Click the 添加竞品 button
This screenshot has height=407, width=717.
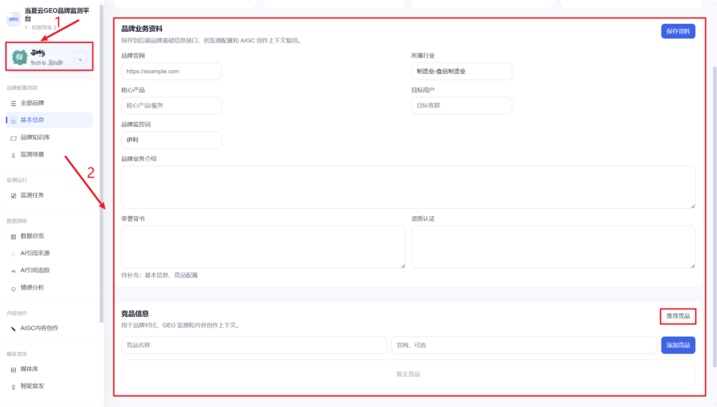pos(678,345)
